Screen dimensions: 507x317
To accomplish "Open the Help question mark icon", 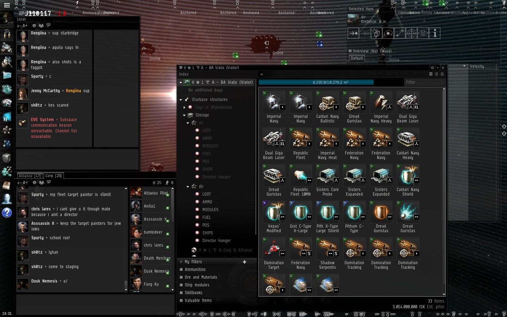I will click(x=7, y=213).
